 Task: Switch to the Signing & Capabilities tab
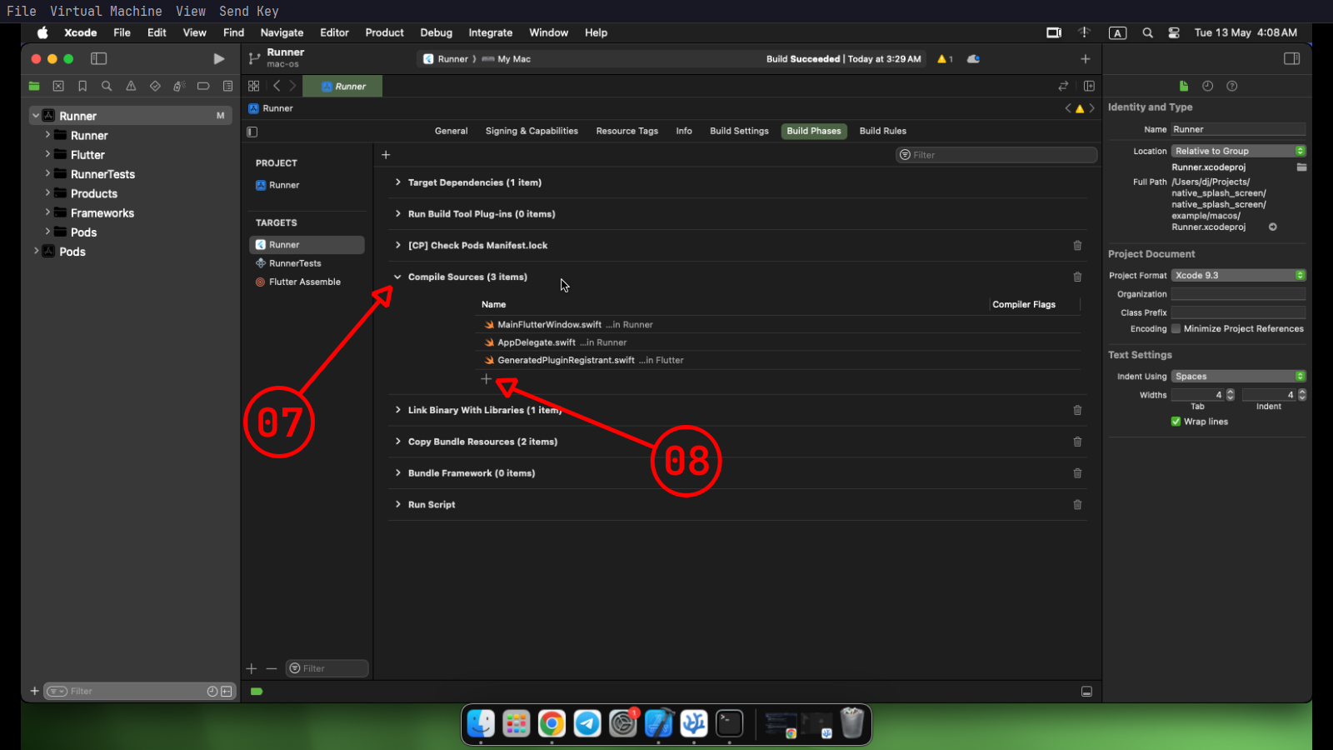532,131
